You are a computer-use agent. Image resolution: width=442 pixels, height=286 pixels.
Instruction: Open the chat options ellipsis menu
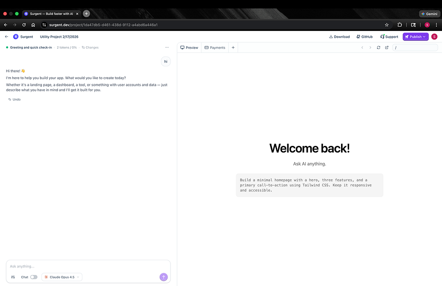tap(167, 47)
